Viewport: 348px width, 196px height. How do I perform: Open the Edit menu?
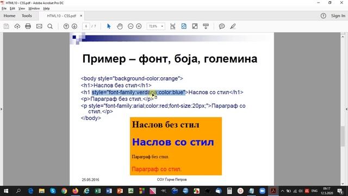pyautogui.click(x=12, y=9)
